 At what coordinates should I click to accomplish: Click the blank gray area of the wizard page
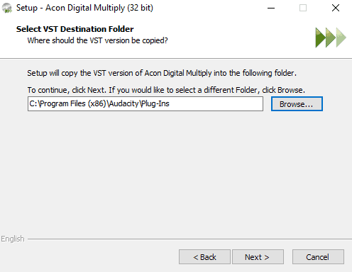(x=176, y=172)
